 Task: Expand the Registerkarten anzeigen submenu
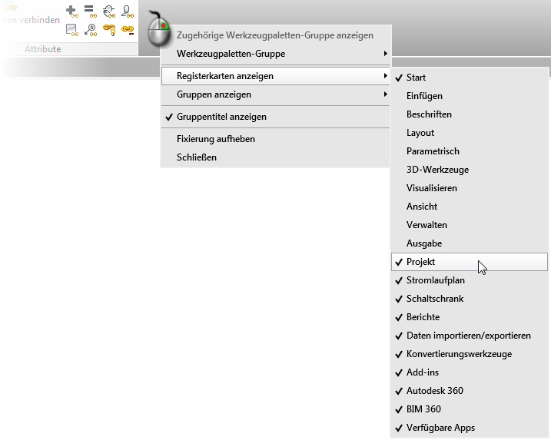point(275,76)
